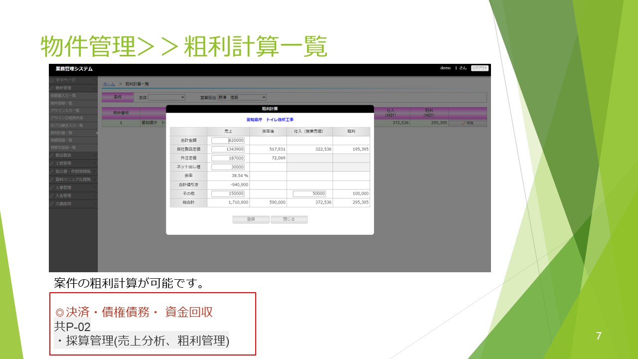
Task: Click the 1,710,900 総合計 value
Action: [238, 202]
